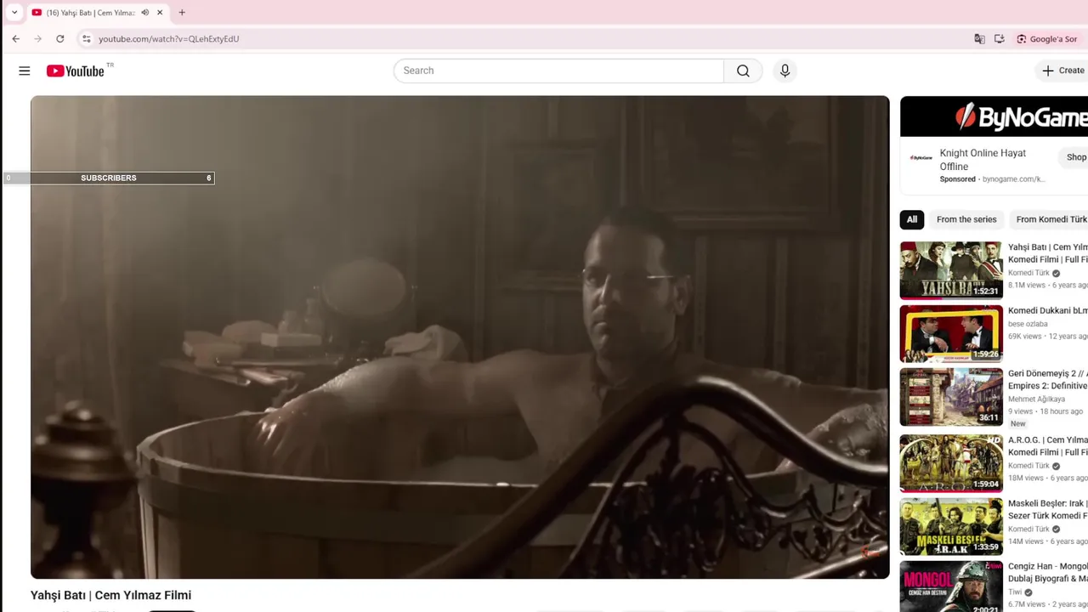Click the address bar URL
This screenshot has width=1088, height=612.
pos(168,39)
